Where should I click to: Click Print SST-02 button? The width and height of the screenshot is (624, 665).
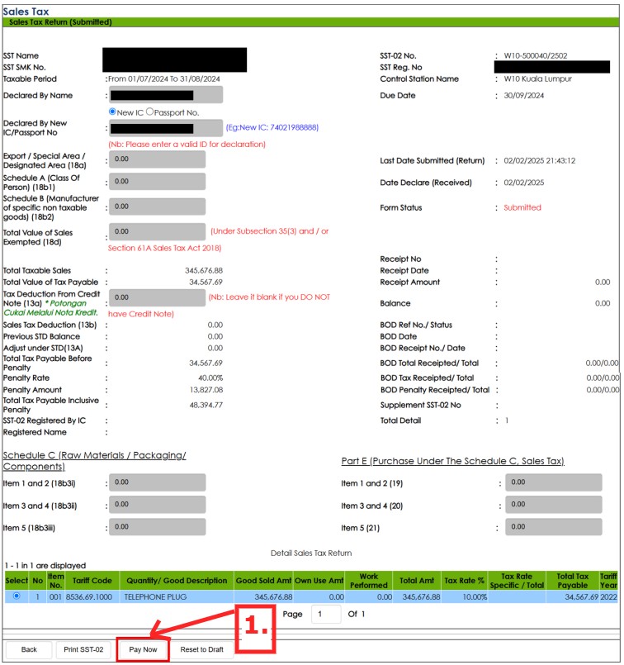pyautogui.click(x=84, y=649)
